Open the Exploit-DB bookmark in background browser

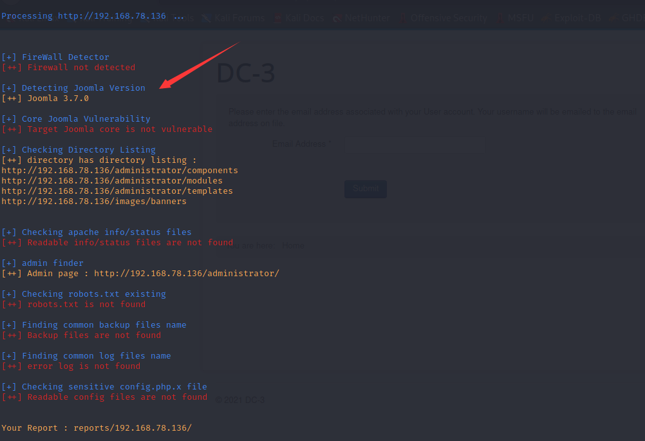click(x=572, y=18)
